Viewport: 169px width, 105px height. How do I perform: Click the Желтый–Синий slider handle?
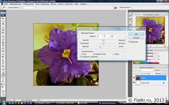tap(100, 46)
